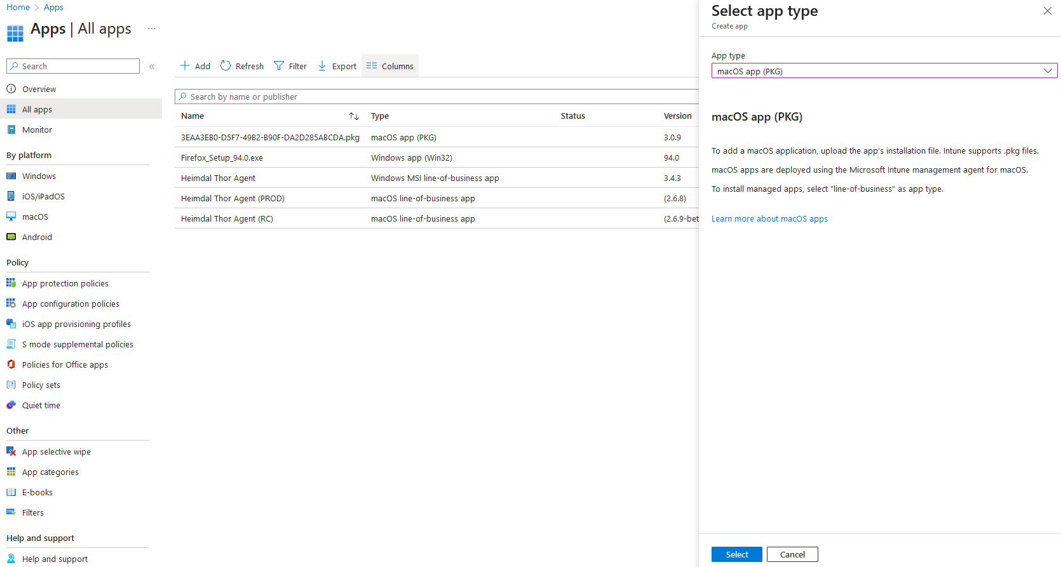
Task: Add a new app from the toolbar
Action: (x=195, y=66)
